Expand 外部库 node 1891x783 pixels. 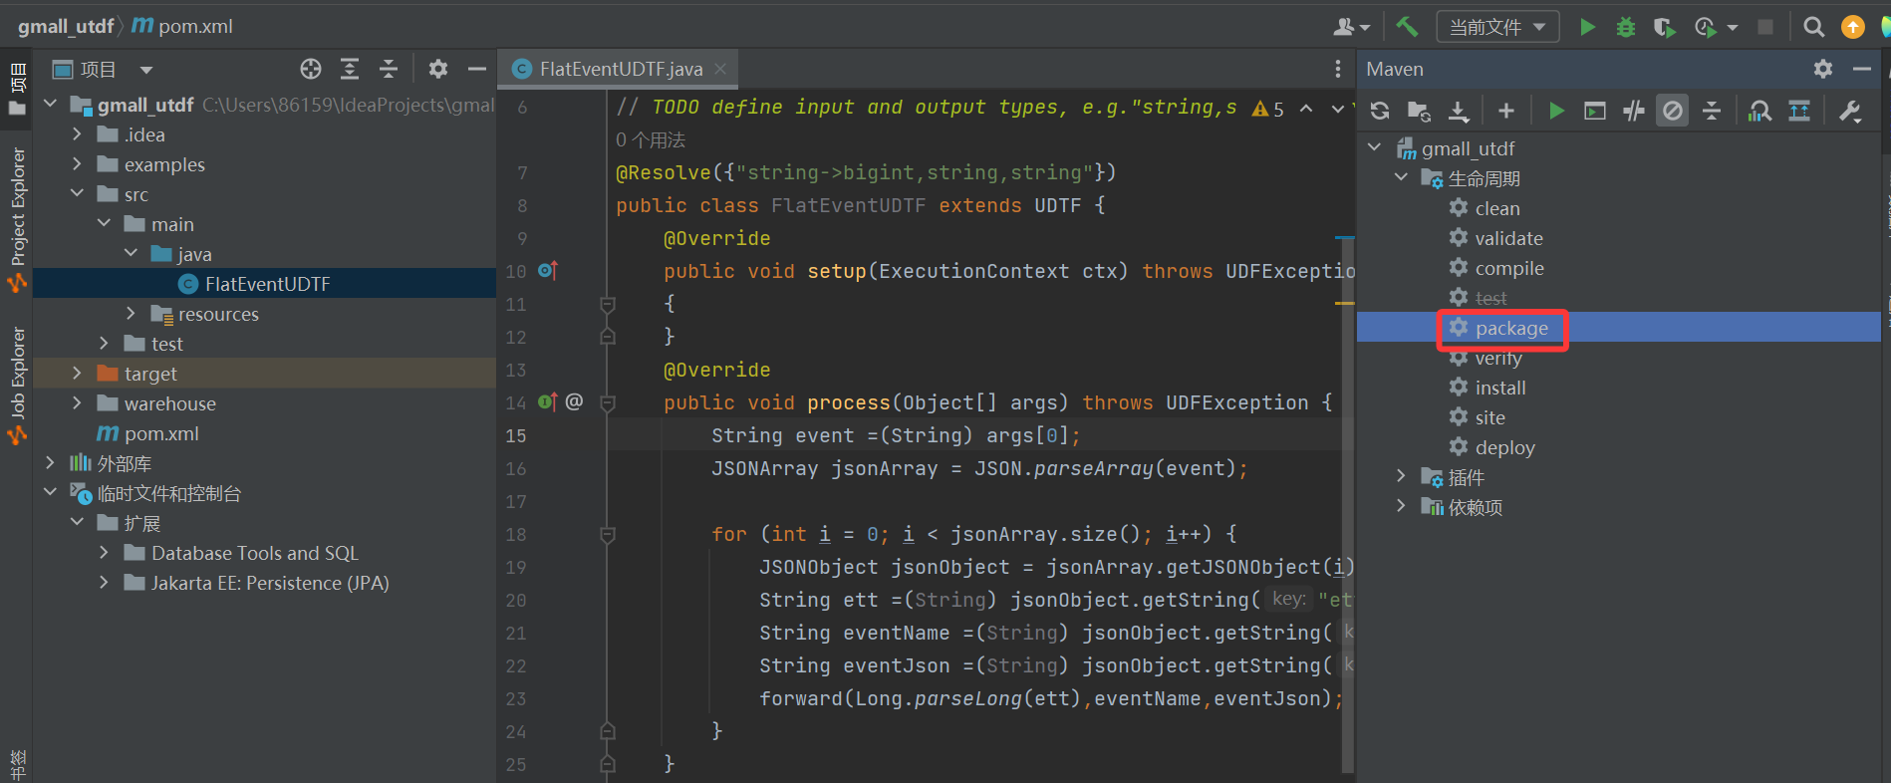coord(50,462)
